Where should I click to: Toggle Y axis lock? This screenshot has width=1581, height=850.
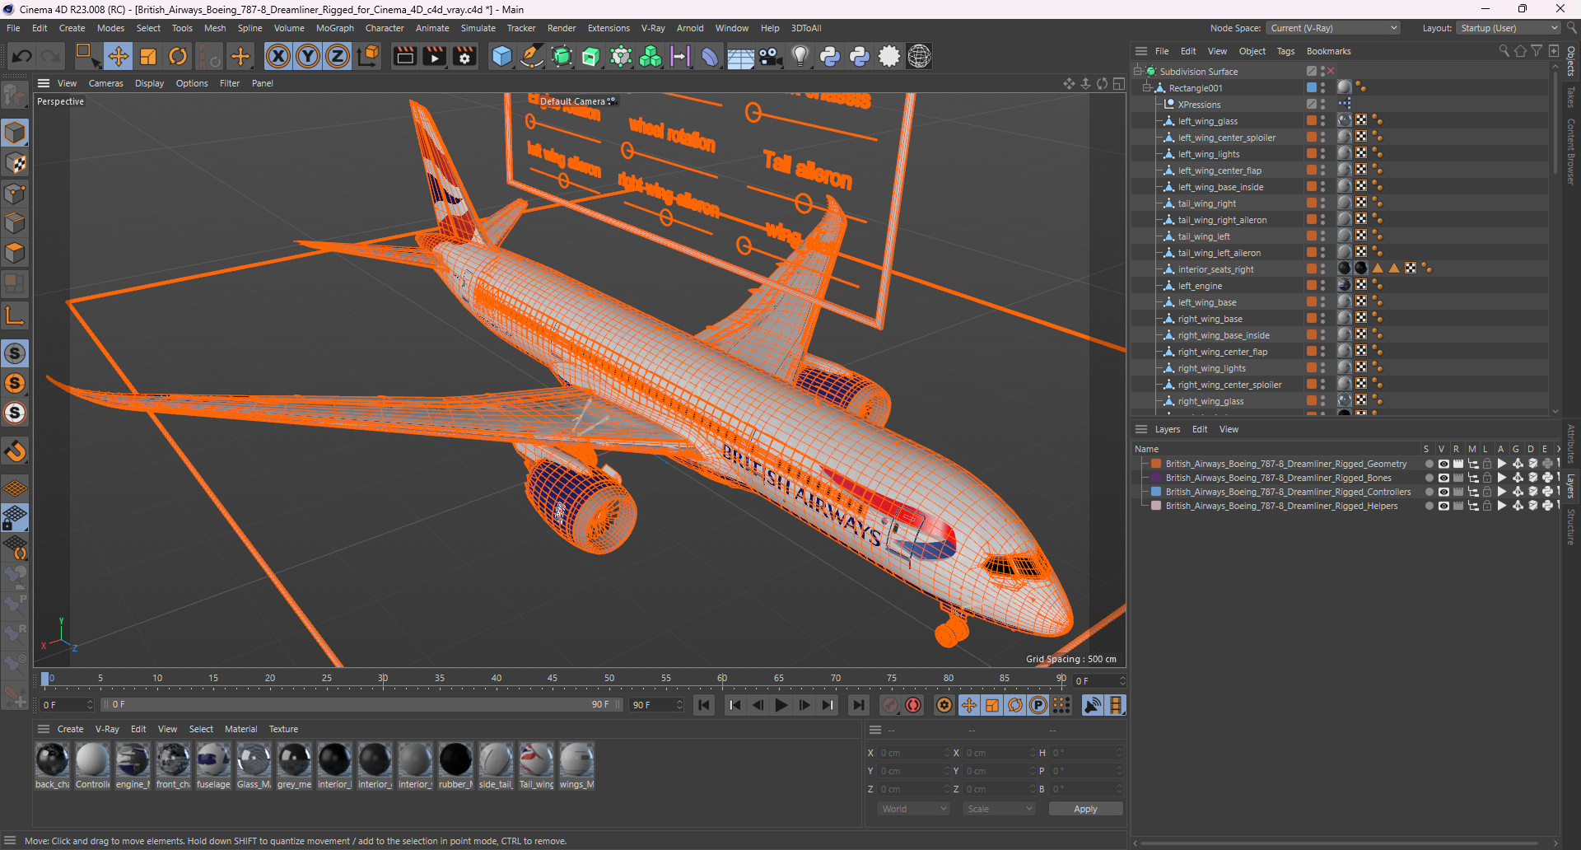[308, 56]
